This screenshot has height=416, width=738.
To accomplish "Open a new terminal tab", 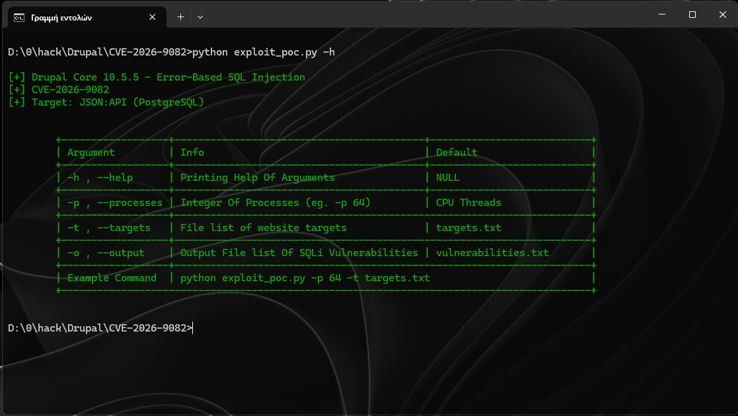I will tap(181, 17).
